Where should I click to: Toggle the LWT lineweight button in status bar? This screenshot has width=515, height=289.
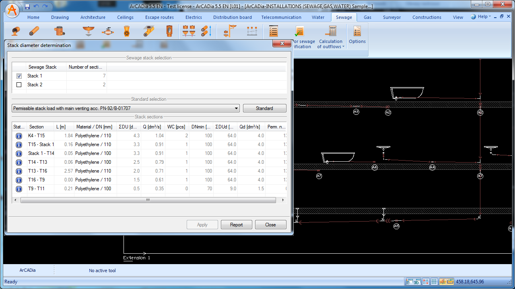click(x=450, y=282)
